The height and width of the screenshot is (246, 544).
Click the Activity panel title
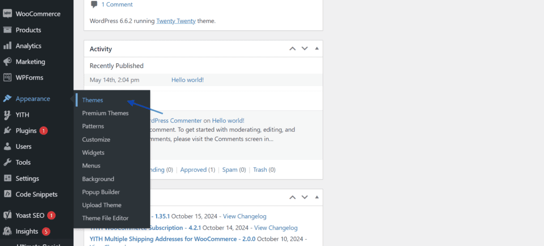(100, 49)
